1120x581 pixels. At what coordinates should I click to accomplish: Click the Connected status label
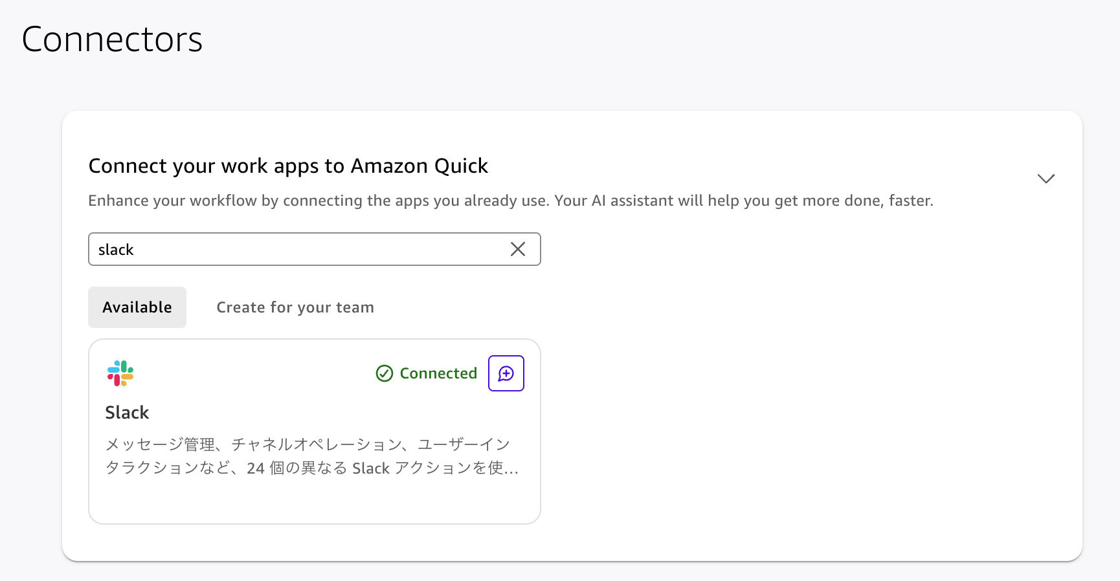(x=427, y=373)
